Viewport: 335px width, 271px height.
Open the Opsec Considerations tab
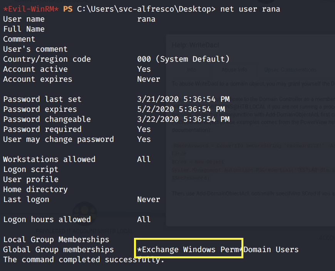coord(290,70)
